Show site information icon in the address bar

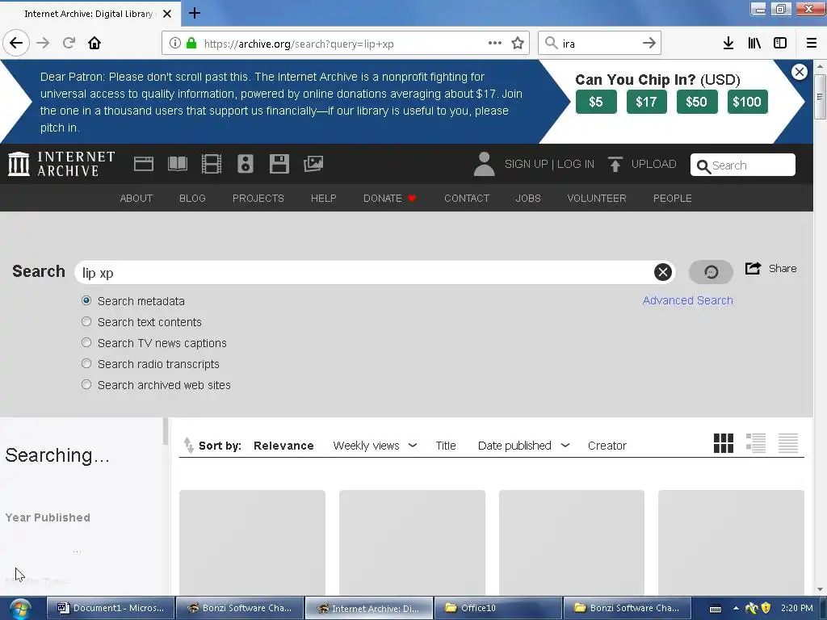coord(175,44)
